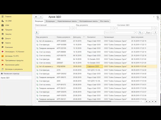Open the Деньги section in sidebar
The width and height of the screenshot is (161, 120).
[8, 38]
